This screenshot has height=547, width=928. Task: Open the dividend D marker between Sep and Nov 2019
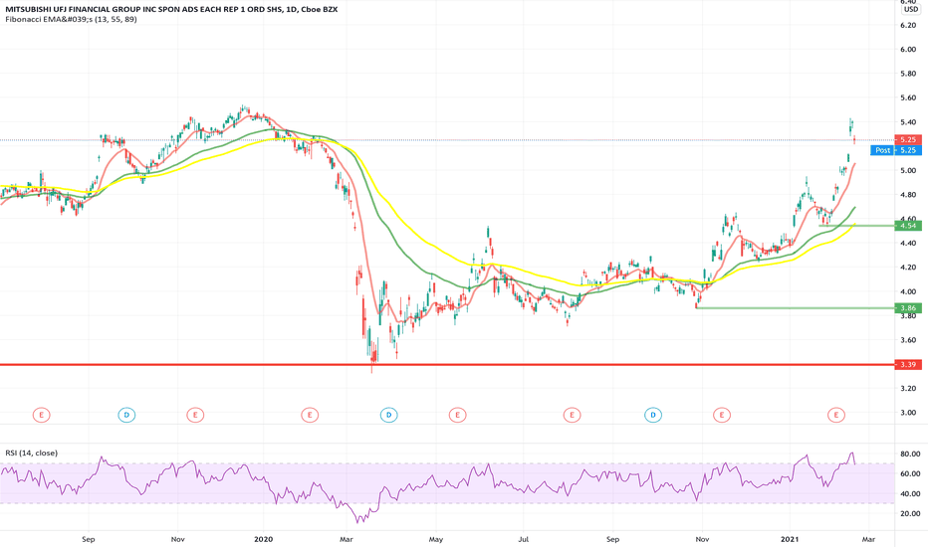point(126,415)
